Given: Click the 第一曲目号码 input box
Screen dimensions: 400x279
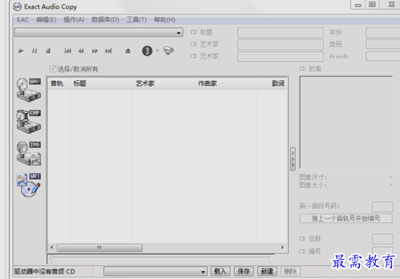Looking at the screenshot, I should [x=382, y=207].
